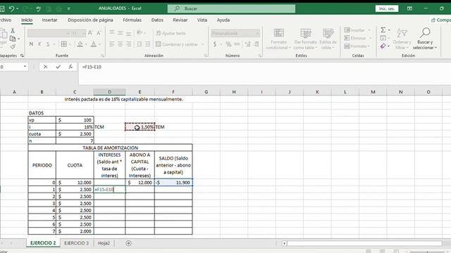Expand the Name Box dropdown arrow
Screen dimensions: 451x253
pyautogui.click(x=25, y=67)
